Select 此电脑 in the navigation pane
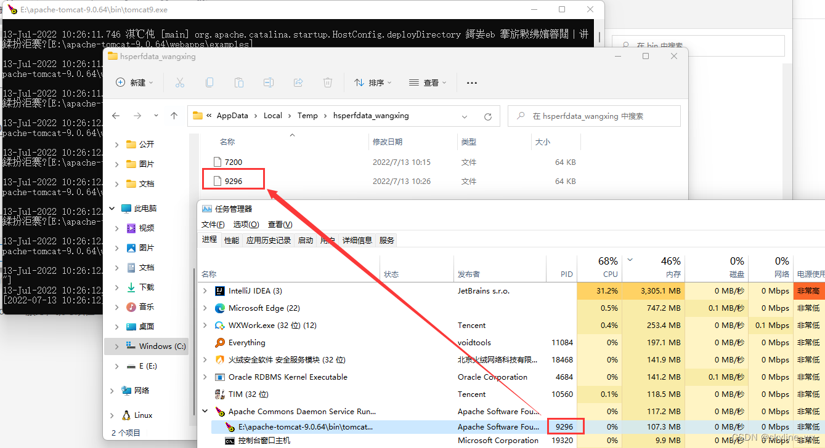Viewport: 825px width, 448px height. pyautogui.click(x=145, y=209)
